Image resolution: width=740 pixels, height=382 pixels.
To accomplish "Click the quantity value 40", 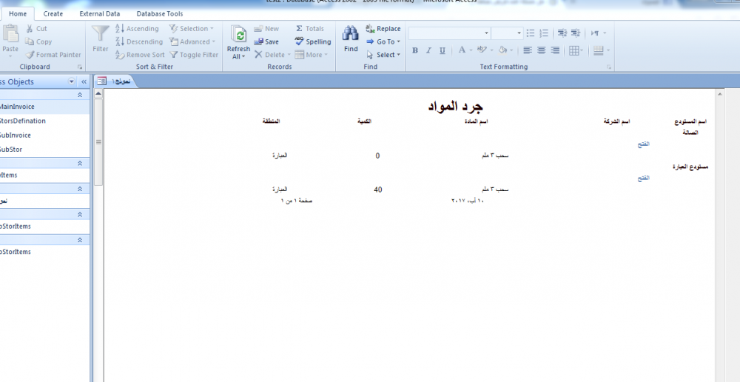I will point(377,190).
